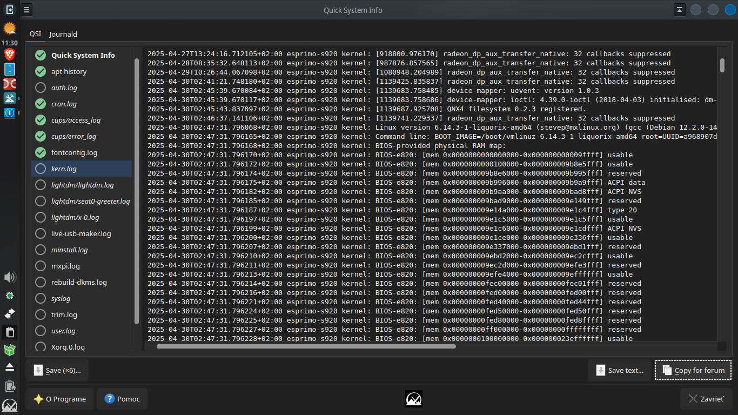The width and height of the screenshot is (738, 415).
Task: Click the Copy for forum button
Action: pyautogui.click(x=693, y=370)
